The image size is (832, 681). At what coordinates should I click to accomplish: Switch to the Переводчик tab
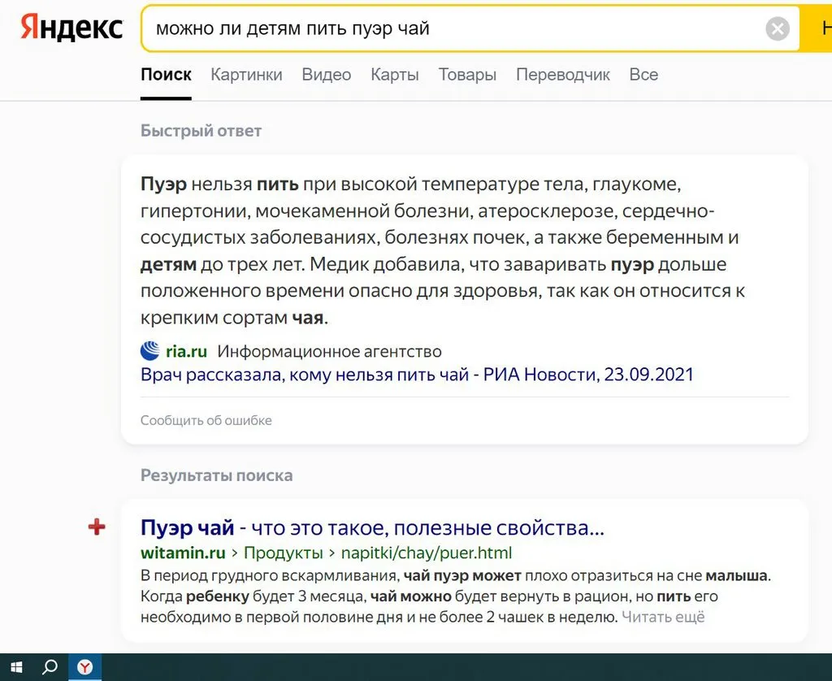(x=563, y=74)
